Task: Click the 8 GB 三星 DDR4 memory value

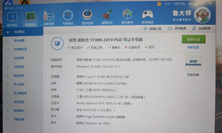Action: point(96,90)
